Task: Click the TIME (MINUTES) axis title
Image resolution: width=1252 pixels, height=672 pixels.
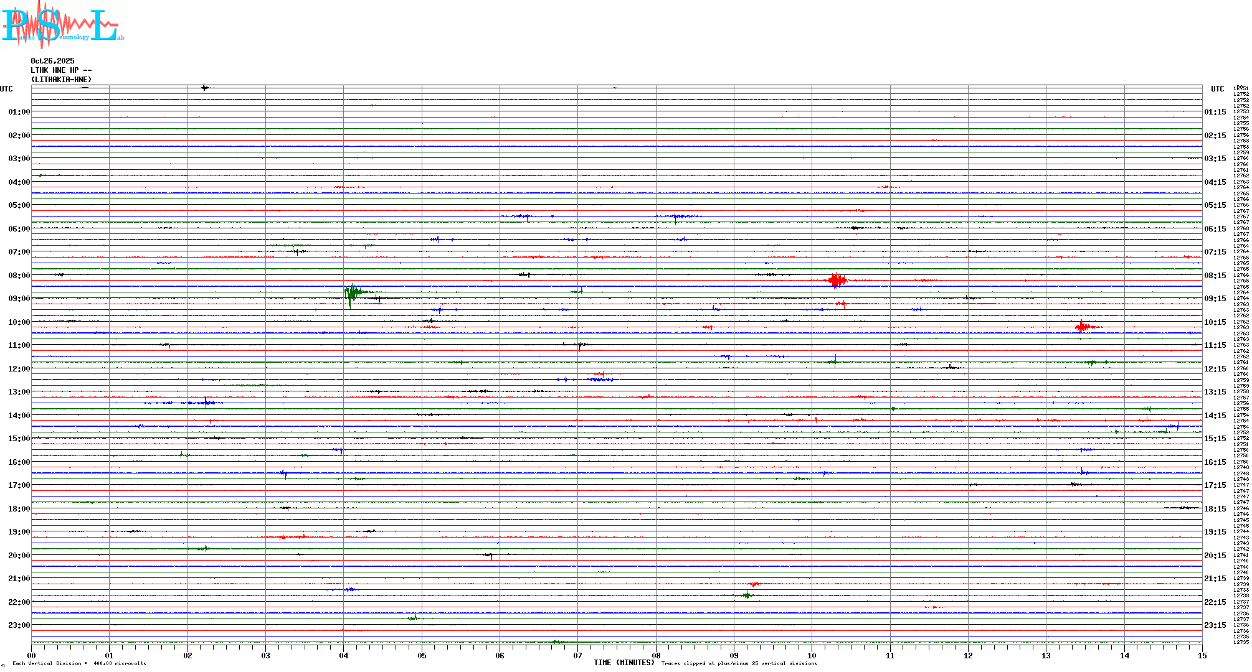Action: 624,663
